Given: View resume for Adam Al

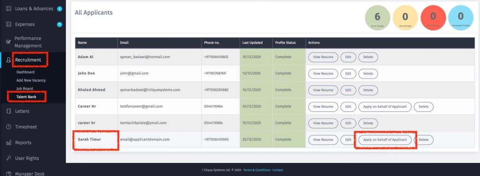Looking at the screenshot, I should tap(323, 57).
